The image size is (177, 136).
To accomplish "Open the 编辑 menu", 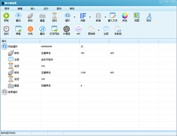I will (x=20, y=8).
